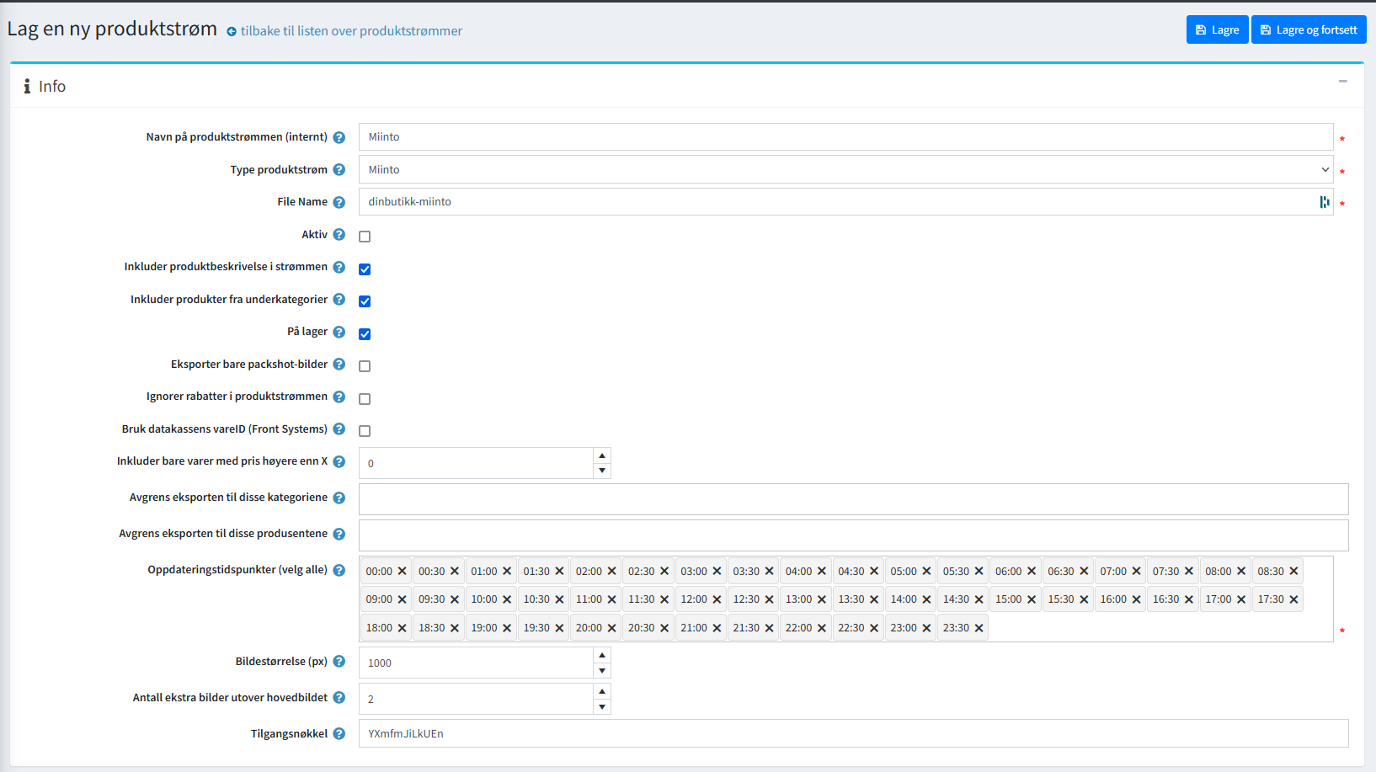Increase Bildestørrelse value with up arrow
1376x772 pixels.
click(601, 655)
